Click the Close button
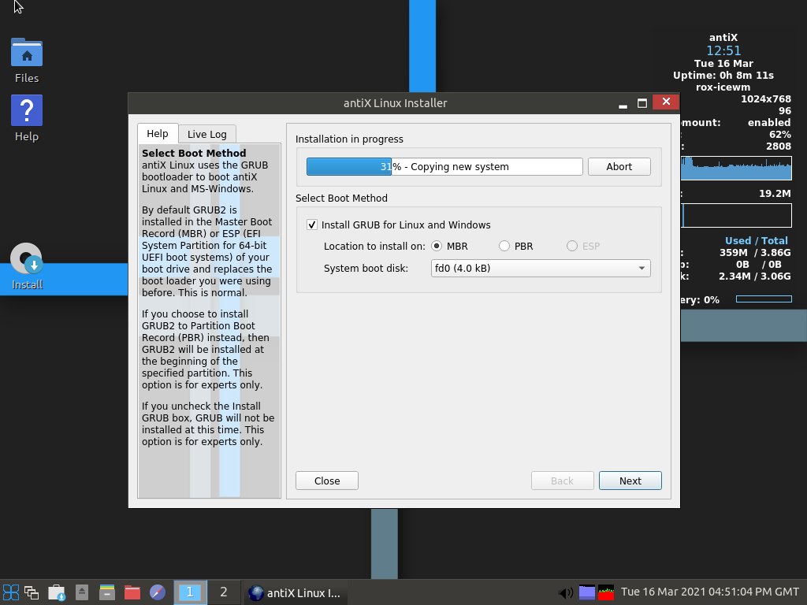807x605 pixels. point(327,481)
